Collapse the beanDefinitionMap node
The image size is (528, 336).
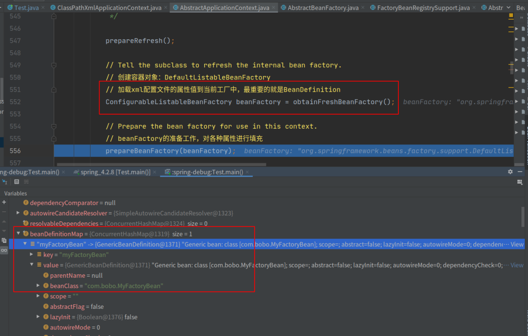click(19, 234)
